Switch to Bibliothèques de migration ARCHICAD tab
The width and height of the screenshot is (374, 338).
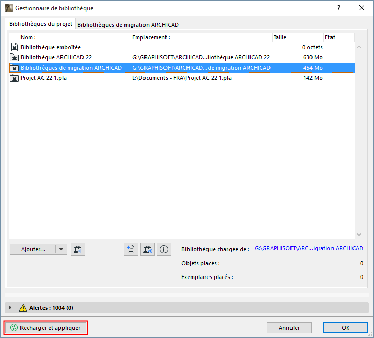point(128,25)
